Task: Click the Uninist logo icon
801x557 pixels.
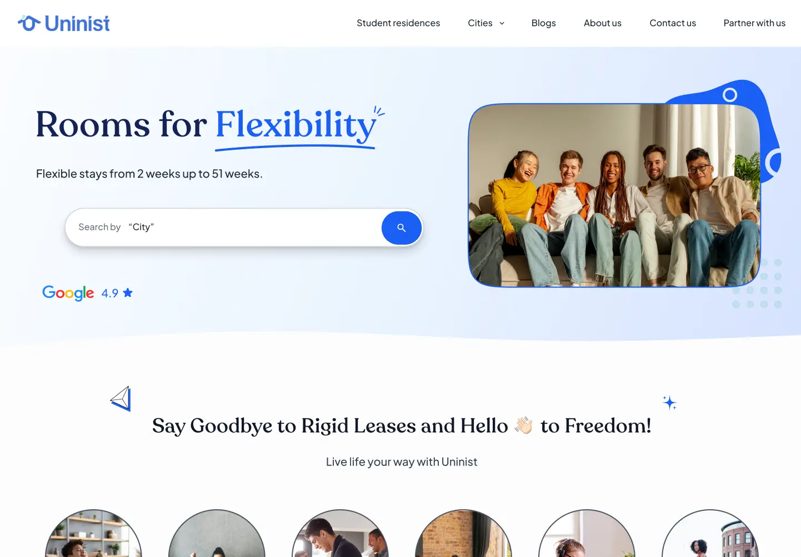Action: 29,23
